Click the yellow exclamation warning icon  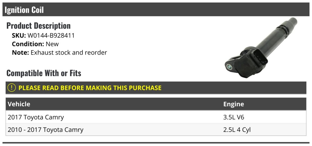12,88
